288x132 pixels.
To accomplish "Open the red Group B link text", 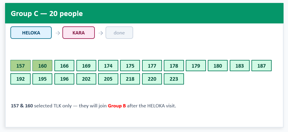I will [117, 106].
